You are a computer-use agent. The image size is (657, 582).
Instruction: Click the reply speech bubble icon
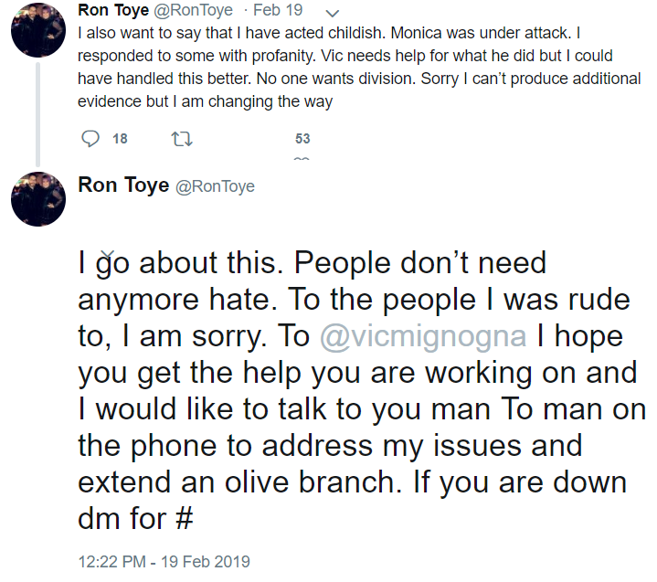[90, 139]
